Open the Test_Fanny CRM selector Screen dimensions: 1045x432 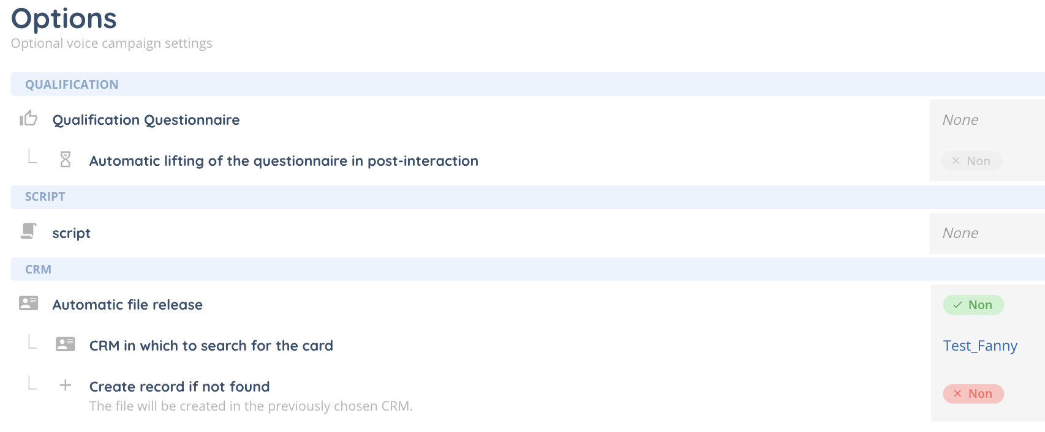tap(979, 346)
